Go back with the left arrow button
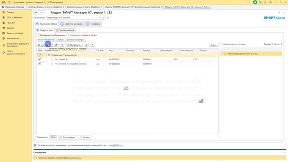The height and width of the screenshot is (162, 288). click(x=36, y=13)
